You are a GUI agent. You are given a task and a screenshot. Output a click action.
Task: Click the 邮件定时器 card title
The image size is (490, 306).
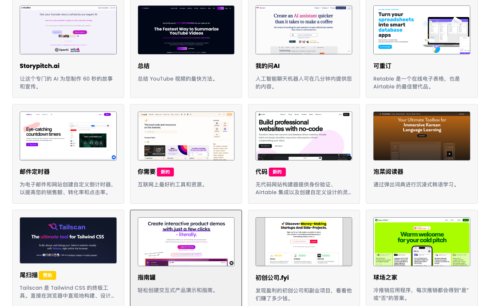point(35,172)
